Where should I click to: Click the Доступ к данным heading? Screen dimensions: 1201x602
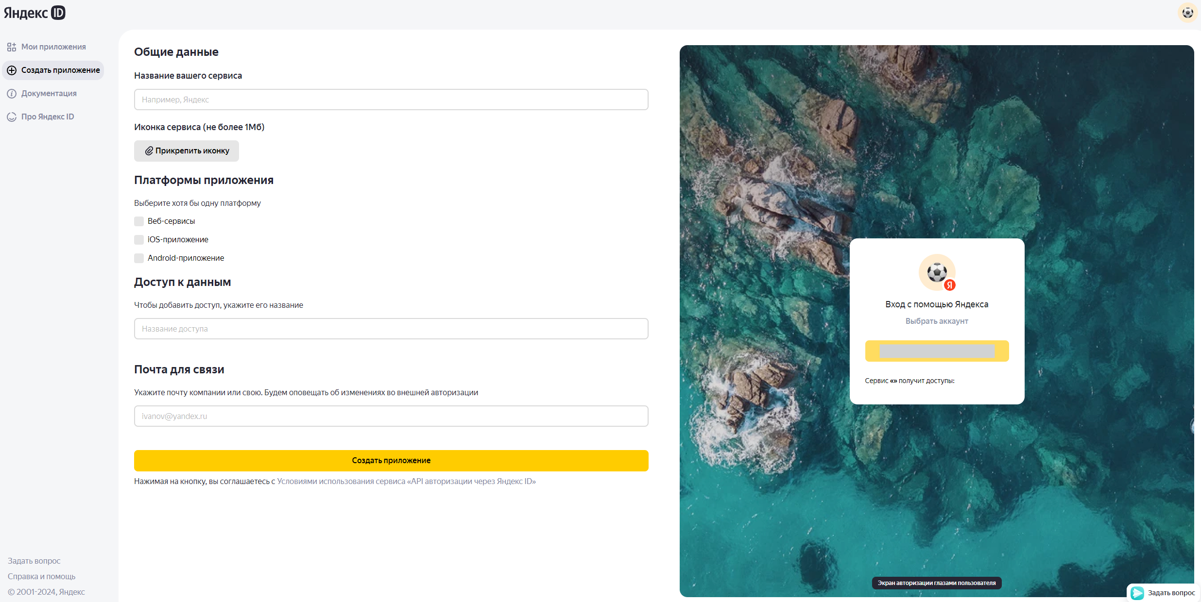tap(183, 282)
